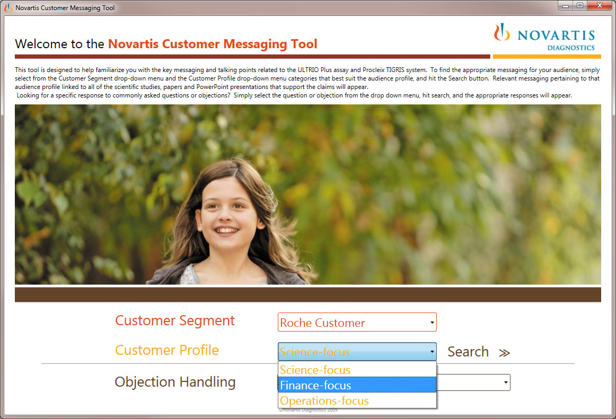Select Science-focus from the dropdown list
The width and height of the screenshot is (616, 419).
click(357, 370)
